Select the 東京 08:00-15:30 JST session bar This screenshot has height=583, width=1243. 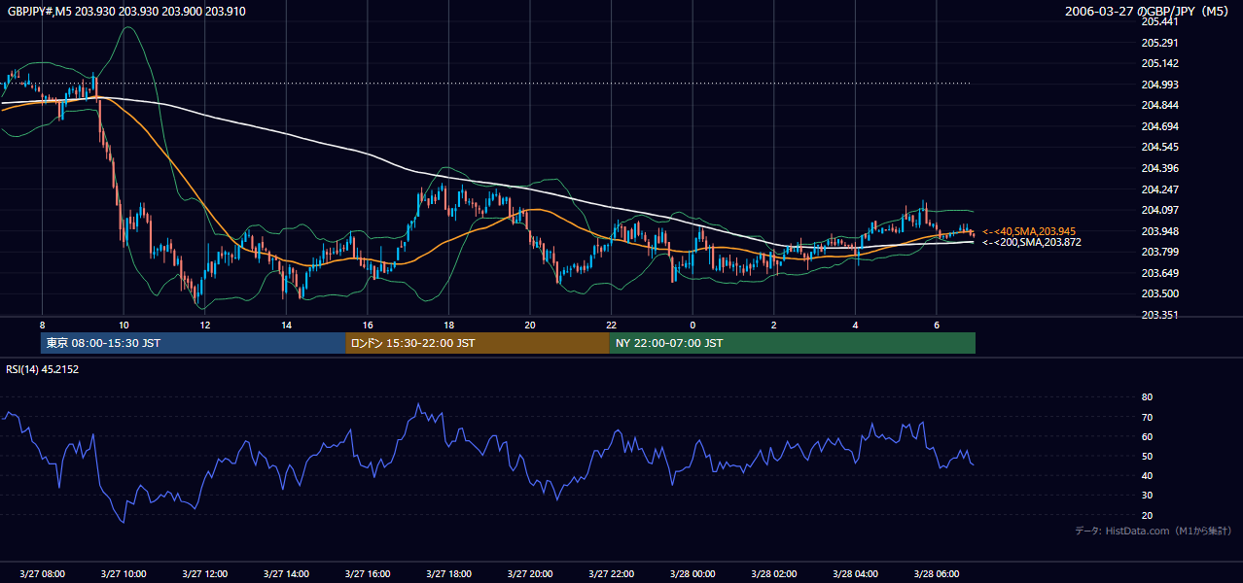(194, 343)
